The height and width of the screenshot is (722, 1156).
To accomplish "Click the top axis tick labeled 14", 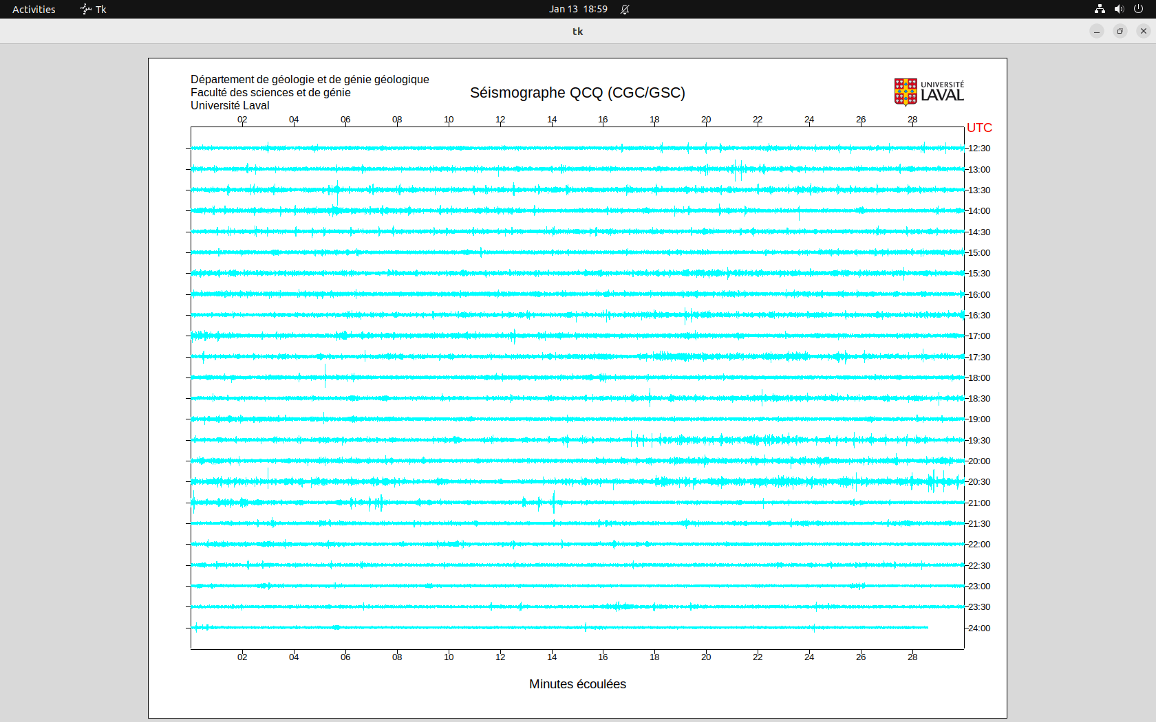I will coord(552,120).
